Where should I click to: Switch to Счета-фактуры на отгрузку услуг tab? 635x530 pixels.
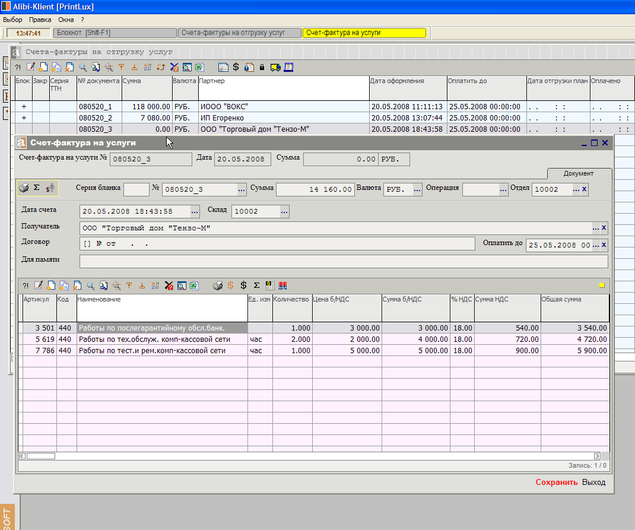240,33
